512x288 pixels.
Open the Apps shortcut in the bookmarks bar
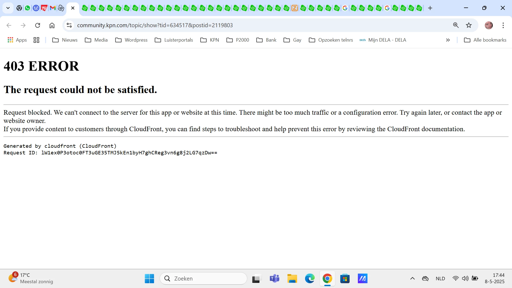click(x=17, y=40)
